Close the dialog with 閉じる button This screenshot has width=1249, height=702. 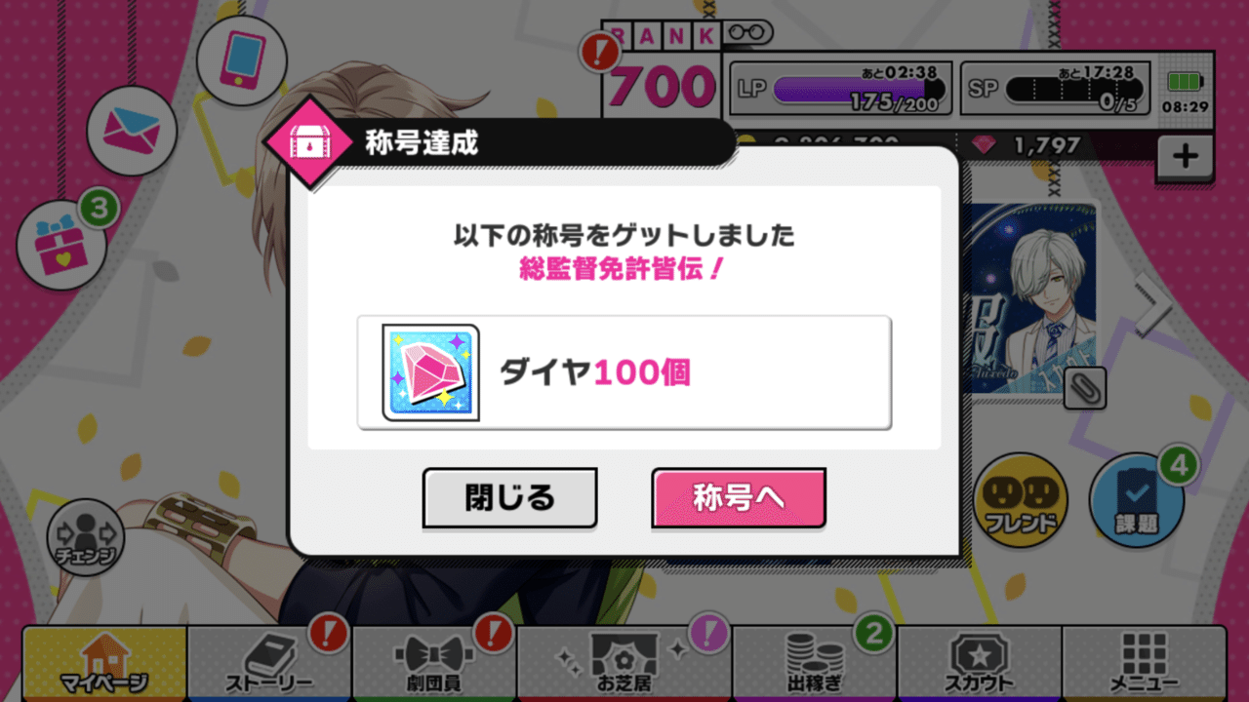[x=509, y=498]
